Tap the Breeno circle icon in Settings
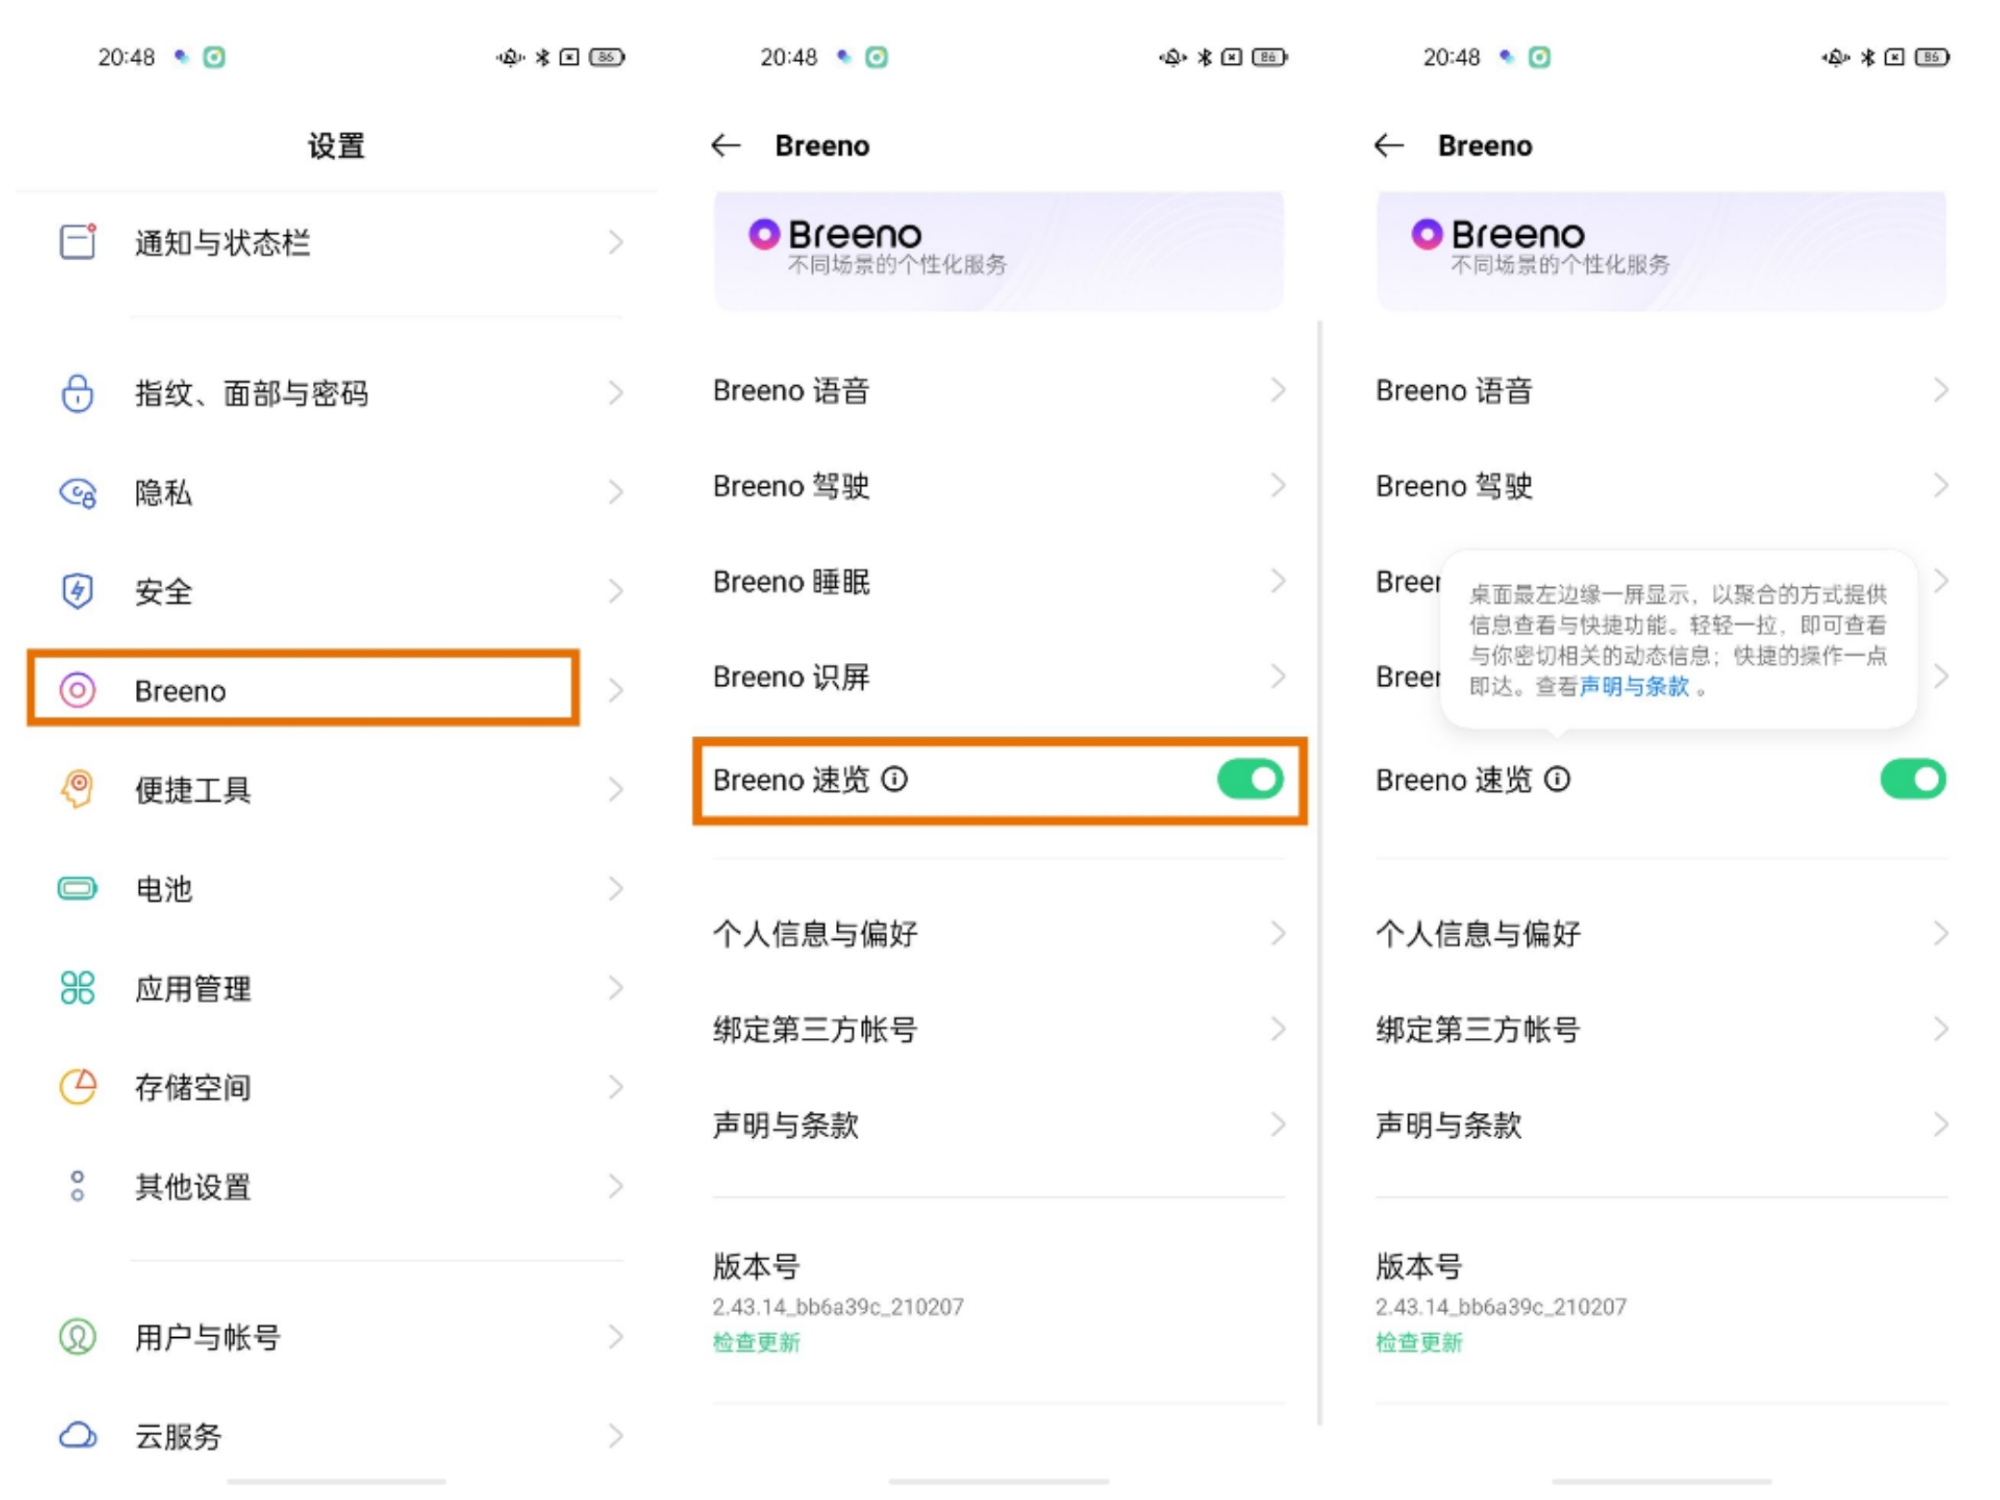Image resolution: width=2000 pixels, height=1500 pixels. (78, 690)
